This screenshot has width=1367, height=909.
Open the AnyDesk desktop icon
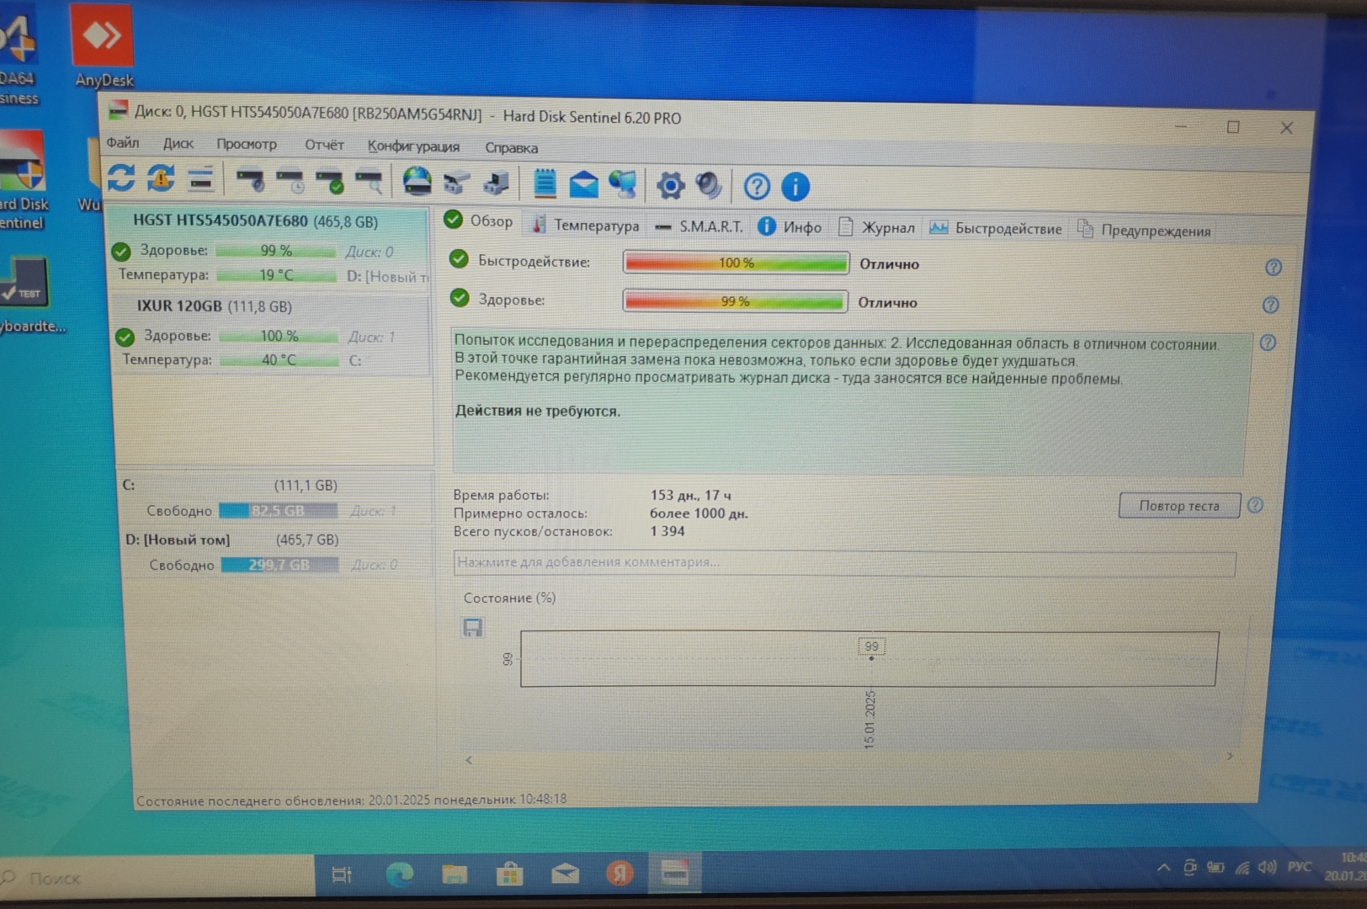tap(103, 46)
